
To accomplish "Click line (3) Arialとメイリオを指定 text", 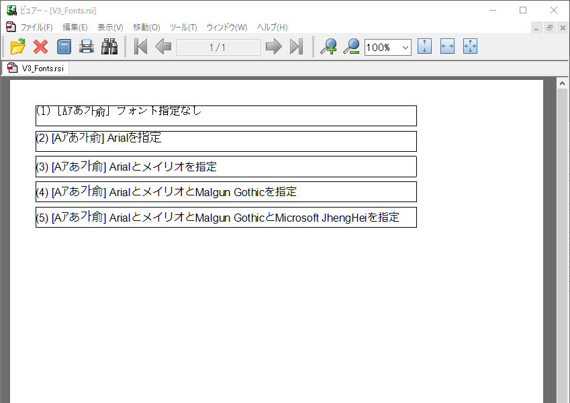I will (126, 166).
